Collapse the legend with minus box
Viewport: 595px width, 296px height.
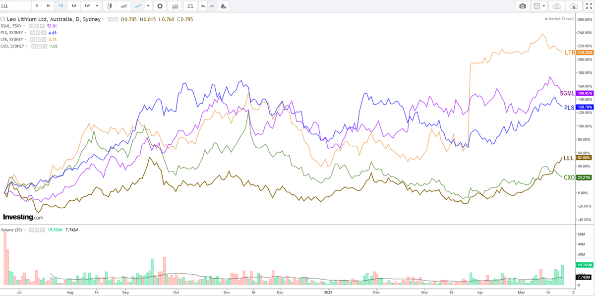[3, 19]
